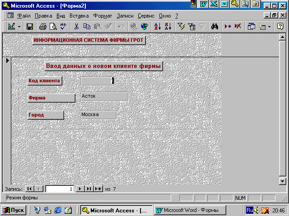Click the Город field containing Москва
The height and width of the screenshot is (216, 289).
(98, 115)
